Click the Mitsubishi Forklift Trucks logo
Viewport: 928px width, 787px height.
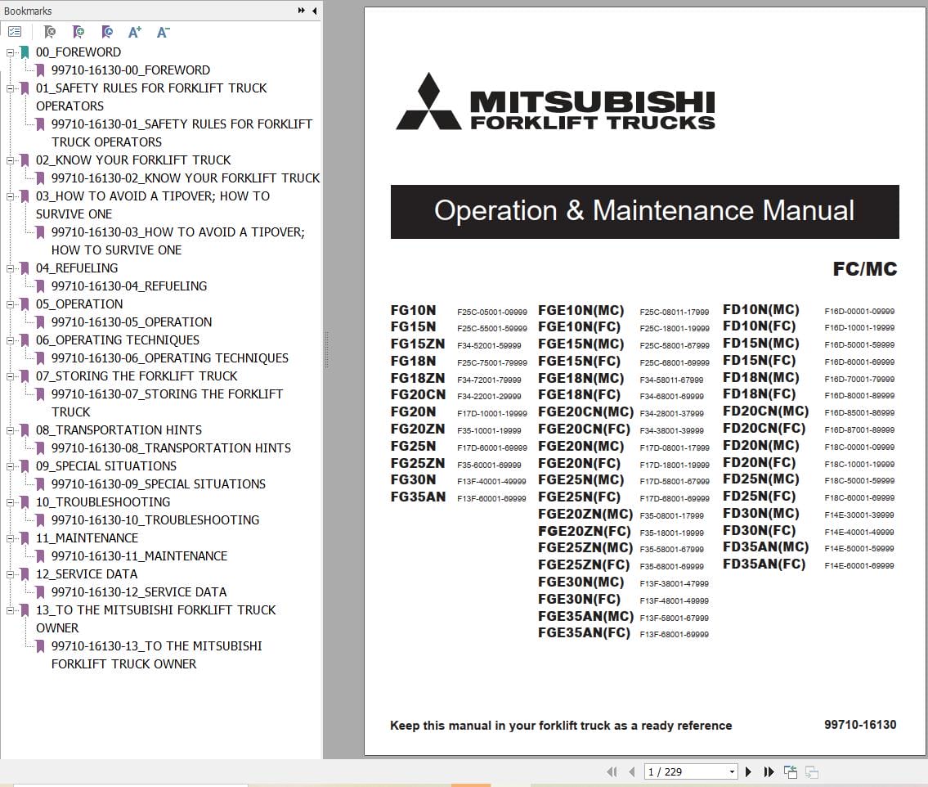[555, 102]
